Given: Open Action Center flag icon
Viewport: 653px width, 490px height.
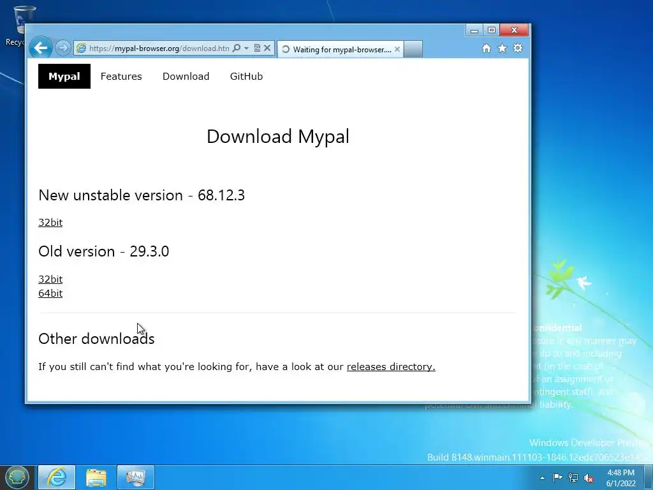Looking at the screenshot, I should (557, 477).
